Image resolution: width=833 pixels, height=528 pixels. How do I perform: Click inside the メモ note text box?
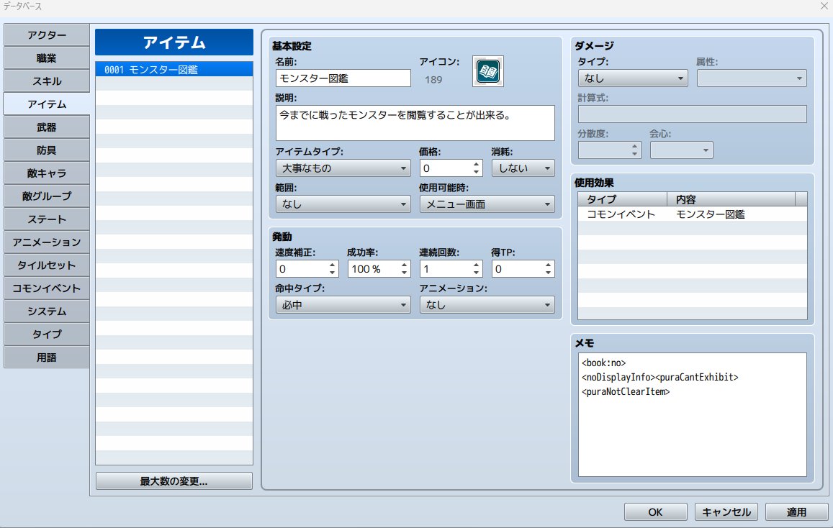(x=692, y=415)
